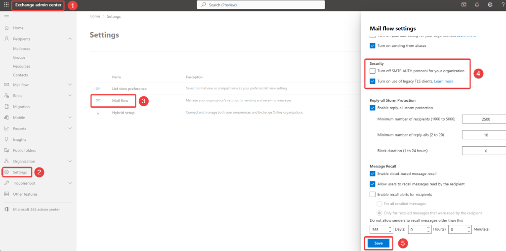Click the Migration icon in sidebar
Image resolution: width=506 pixels, height=251 pixels.
click(7, 106)
